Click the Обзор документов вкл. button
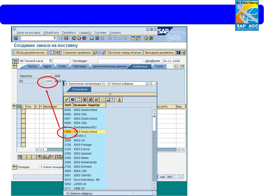The width and height of the screenshot is (264, 196). tap(30, 53)
